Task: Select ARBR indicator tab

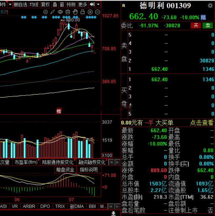Action: pos(29,206)
